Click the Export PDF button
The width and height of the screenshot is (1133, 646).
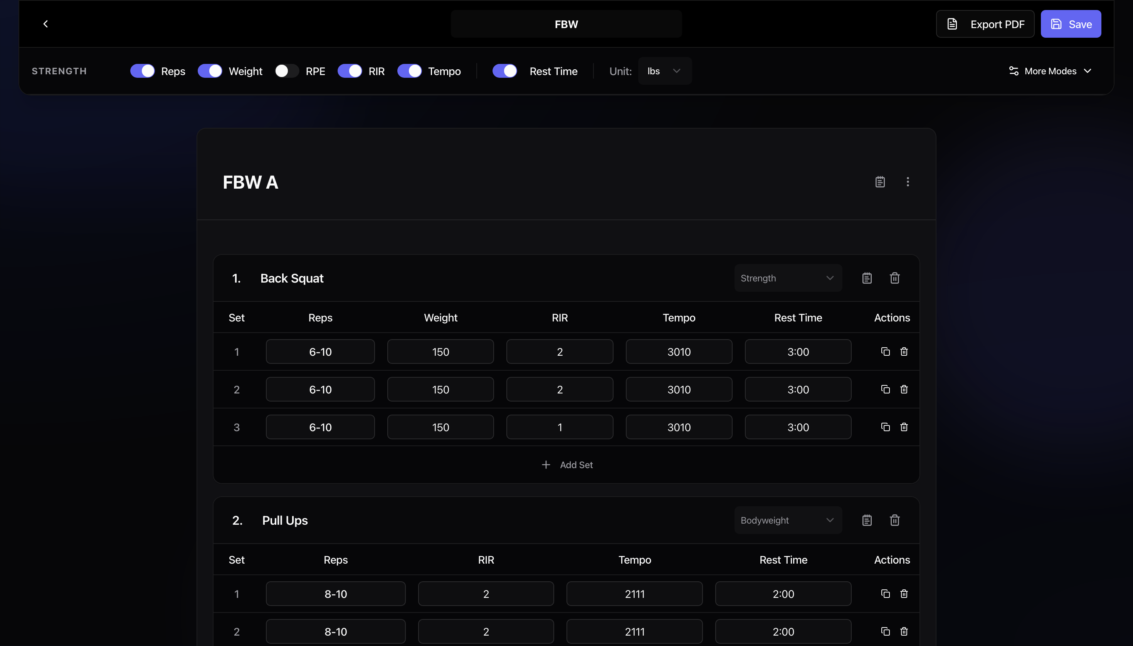(985, 24)
